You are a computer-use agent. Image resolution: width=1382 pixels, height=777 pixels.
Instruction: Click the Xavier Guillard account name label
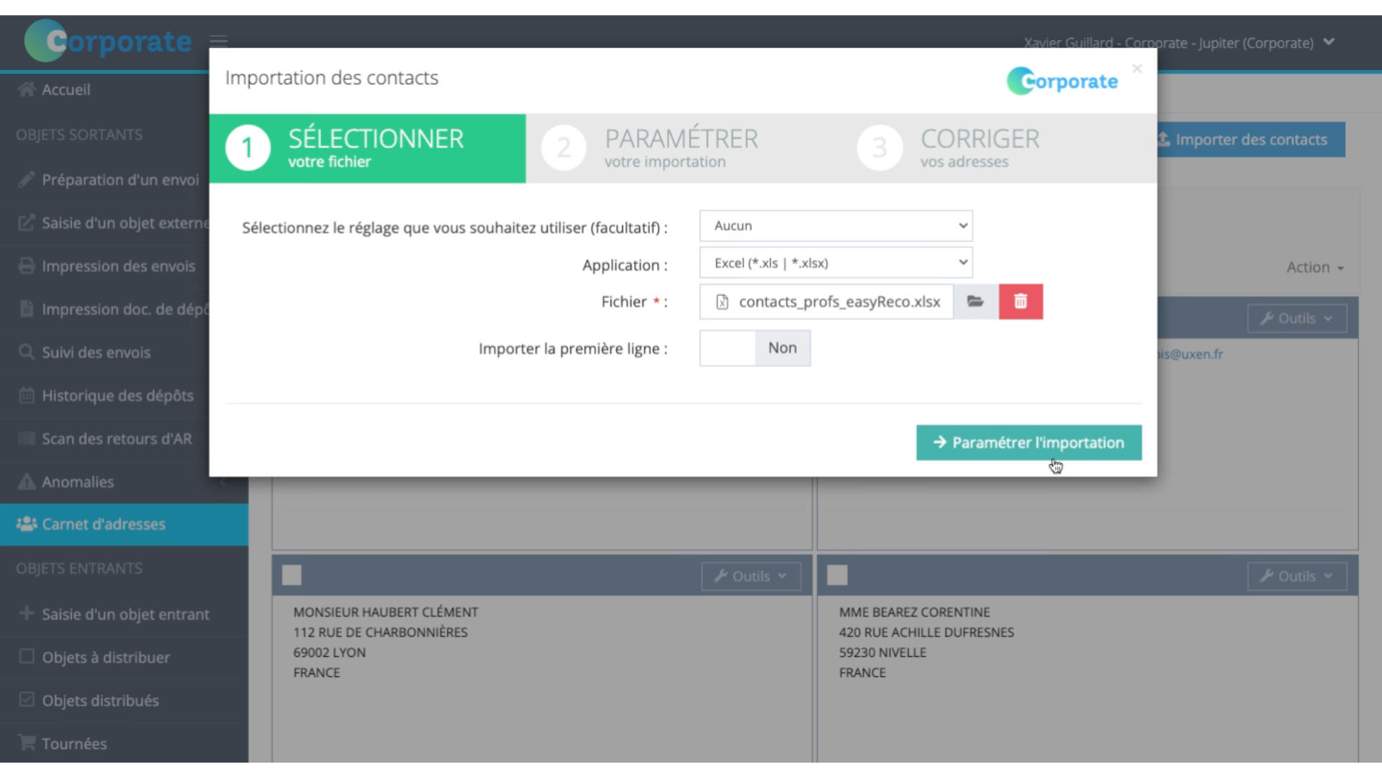(x=1168, y=42)
